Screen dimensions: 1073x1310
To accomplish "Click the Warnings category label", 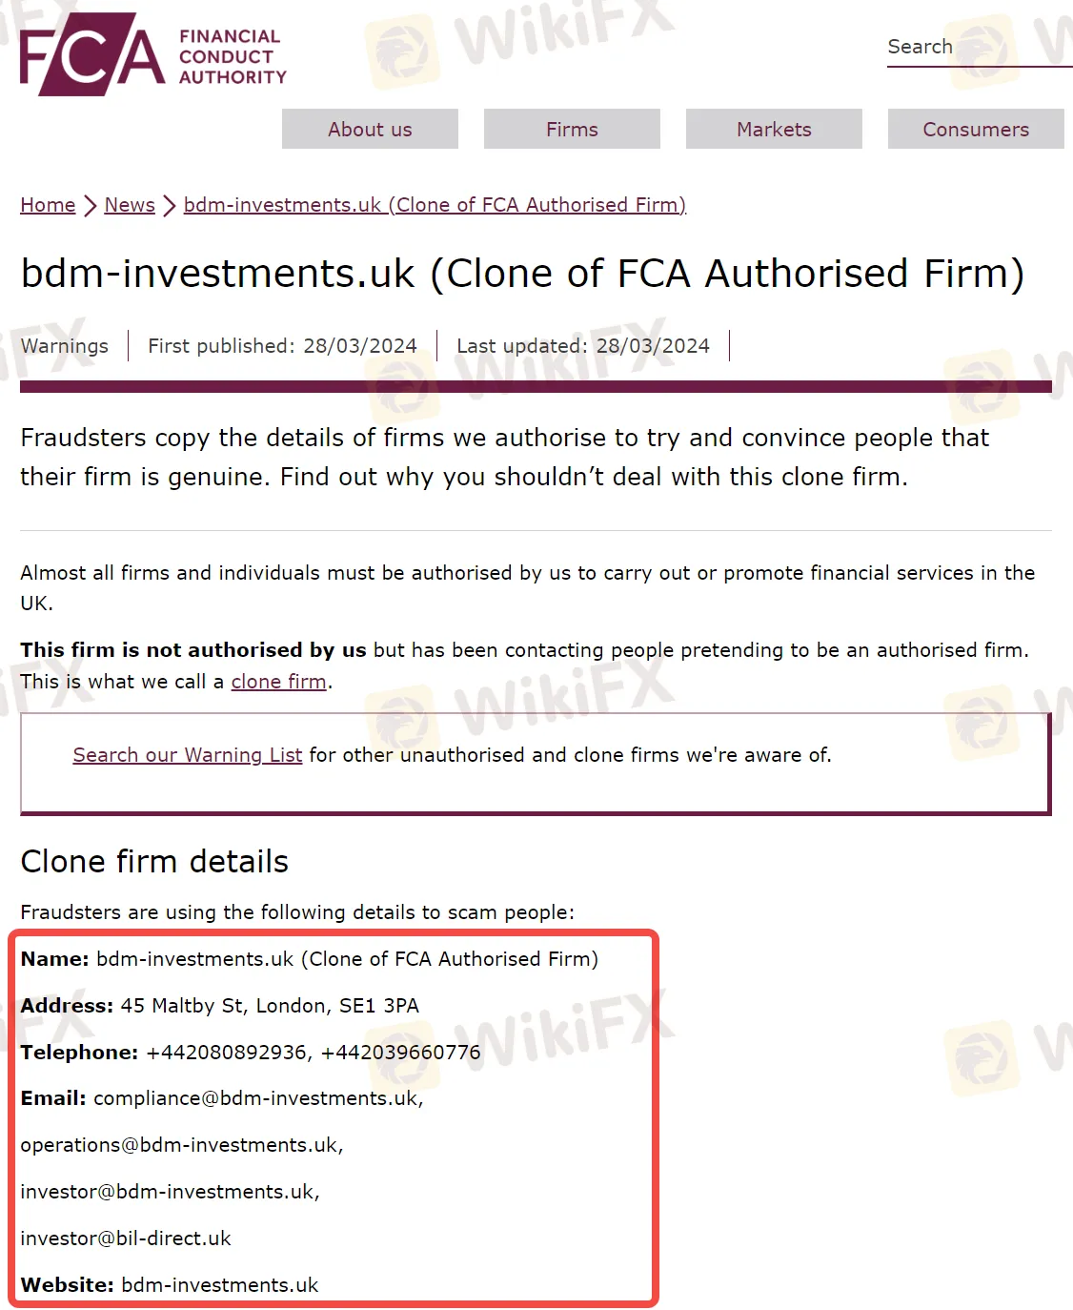I will click(65, 346).
